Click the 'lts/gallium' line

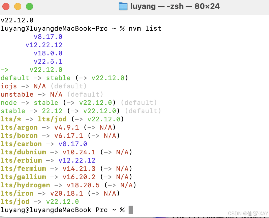[66, 177]
